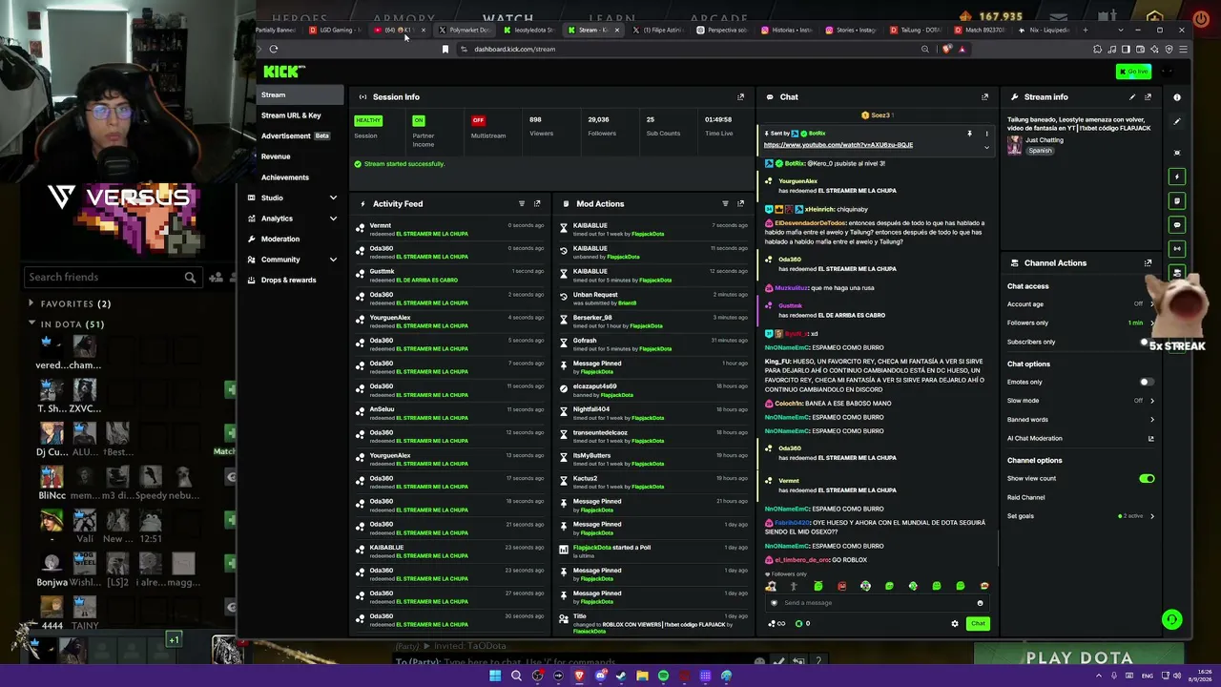The width and height of the screenshot is (1221, 687).
Task: Click the Just Chatting category
Action: [x=1045, y=140]
